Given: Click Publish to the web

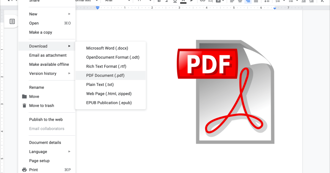Looking at the screenshot, I should click(x=46, y=120).
